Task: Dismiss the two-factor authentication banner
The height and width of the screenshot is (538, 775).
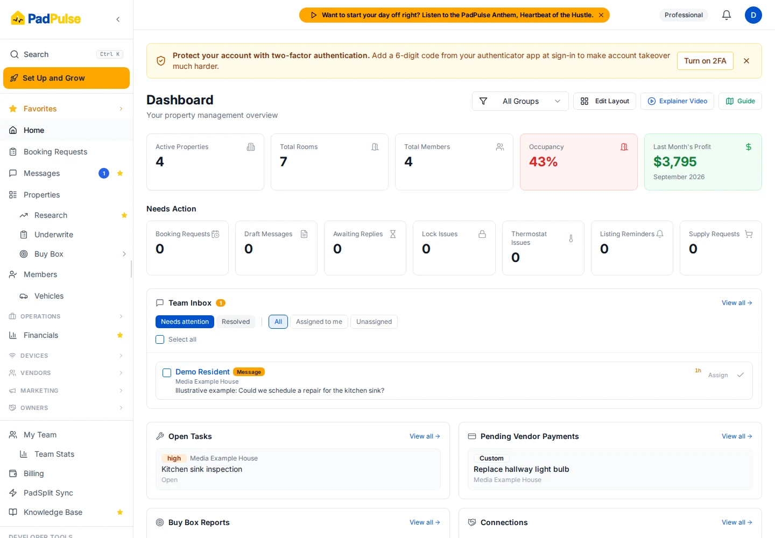Action: 746,61
